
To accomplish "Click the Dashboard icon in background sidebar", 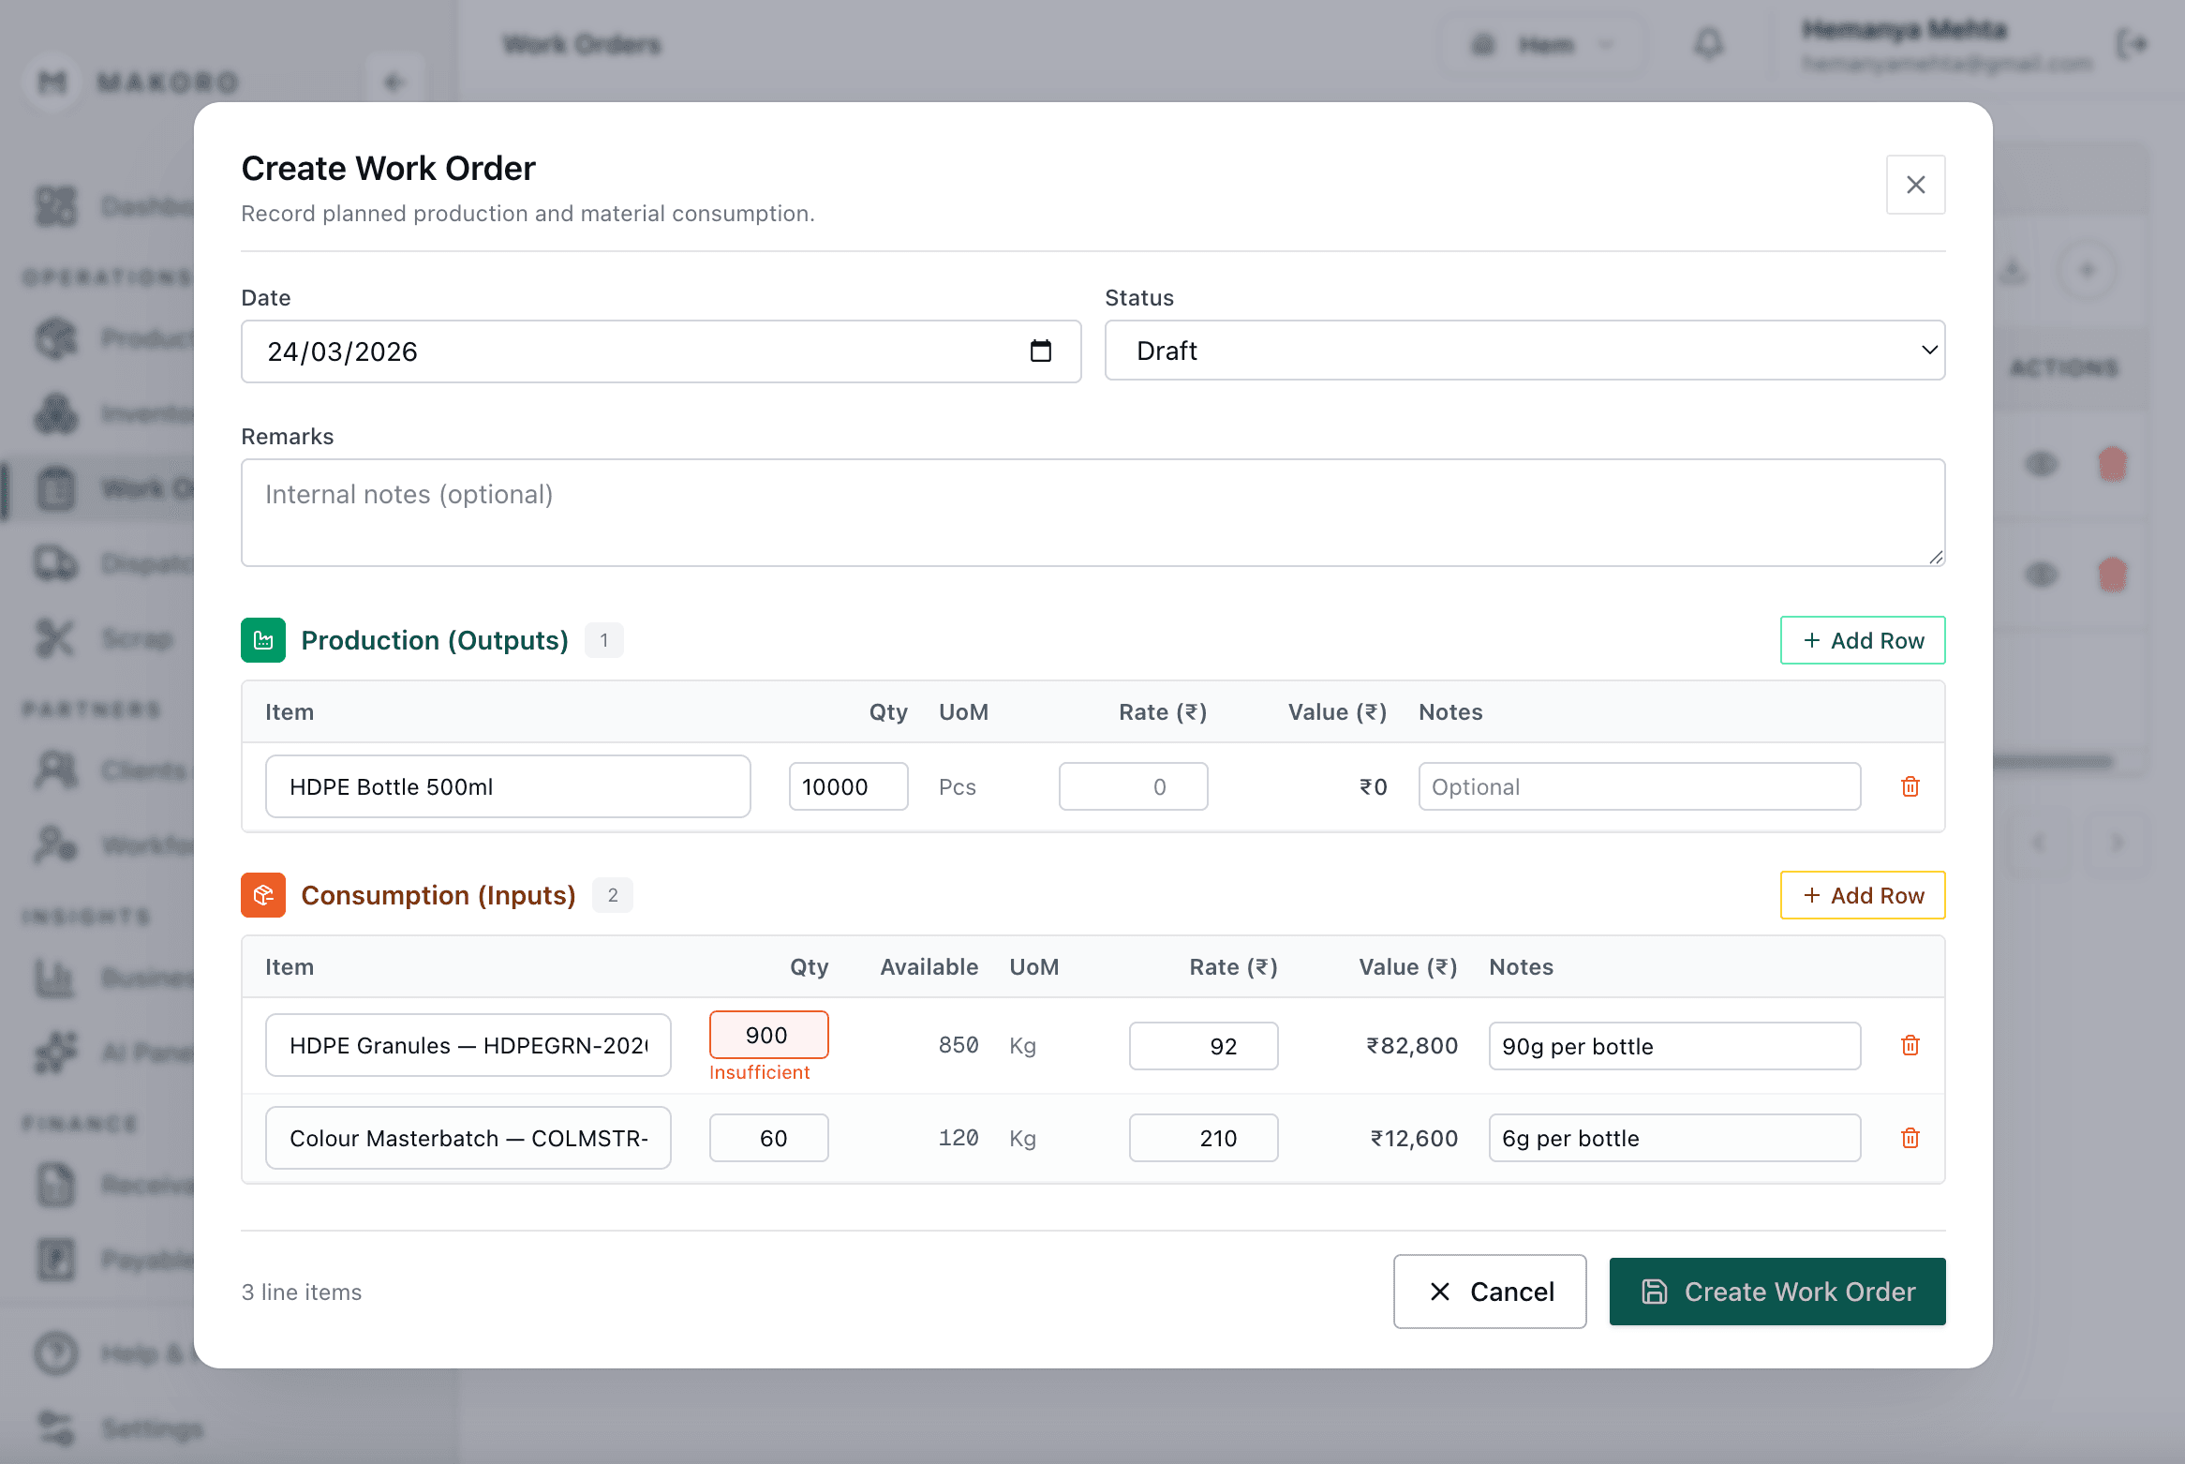I will point(55,205).
